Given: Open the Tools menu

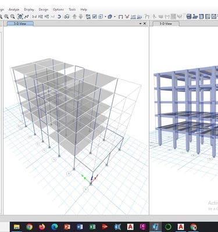Looking at the screenshot, I should click(x=72, y=9).
